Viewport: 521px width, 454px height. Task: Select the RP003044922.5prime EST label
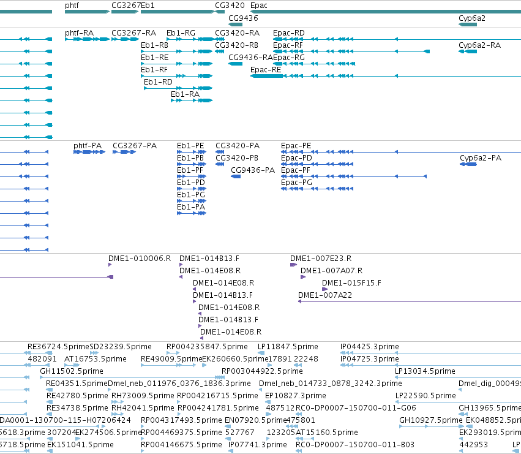tap(262, 371)
